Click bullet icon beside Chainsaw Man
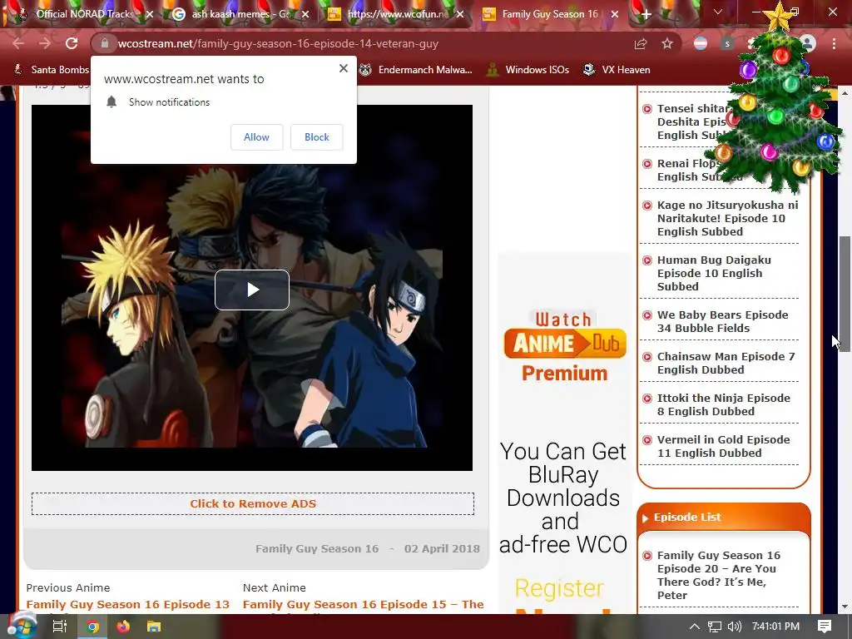The height and width of the screenshot is (639, 852). coord(647,357)
